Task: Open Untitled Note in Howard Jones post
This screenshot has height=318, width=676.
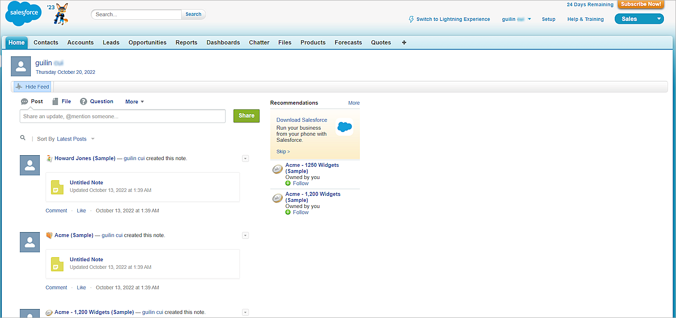Action: pos(86,182)
